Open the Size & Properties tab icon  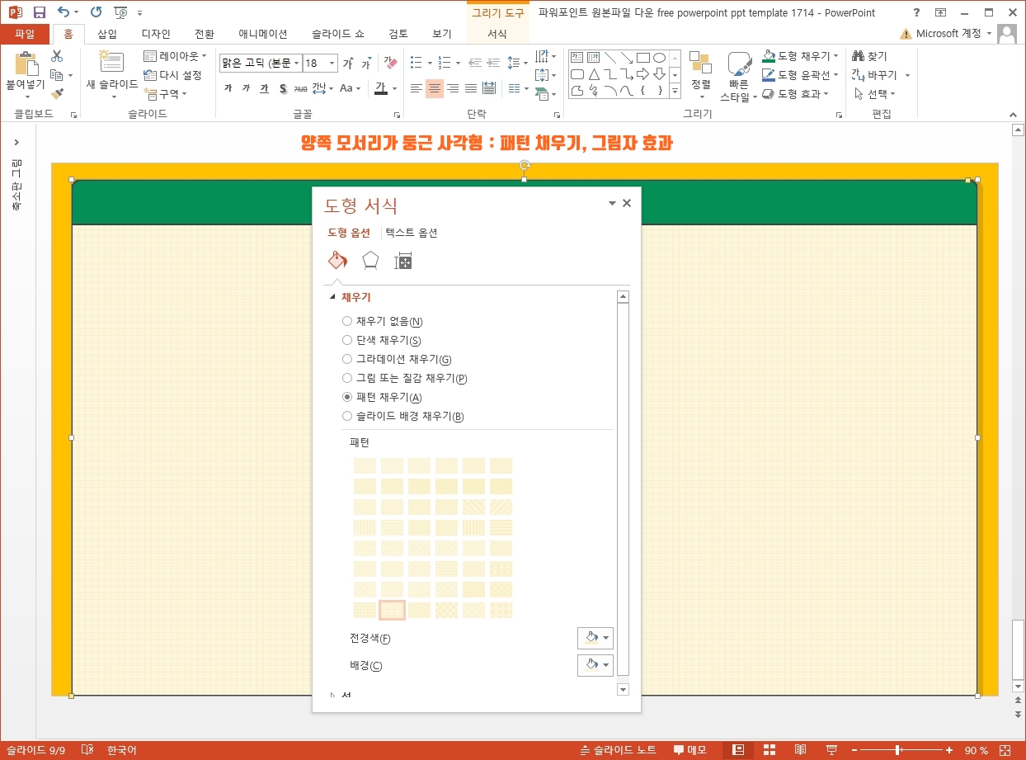tap(402, 261)
